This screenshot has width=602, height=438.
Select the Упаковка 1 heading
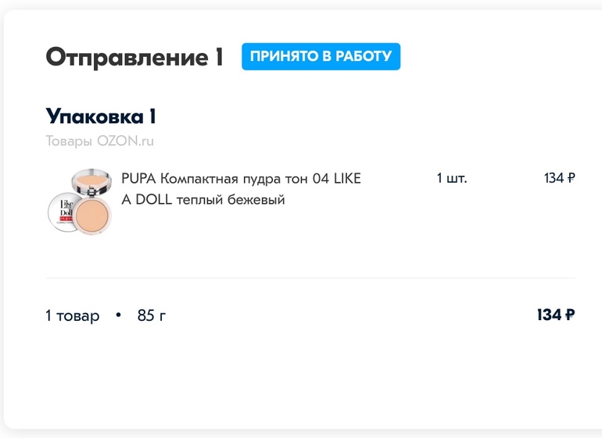pyautogui.click(x=101, y=117)
